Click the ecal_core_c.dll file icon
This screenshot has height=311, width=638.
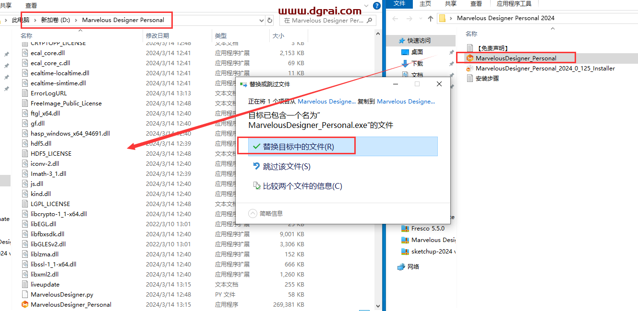click(25, 63)
